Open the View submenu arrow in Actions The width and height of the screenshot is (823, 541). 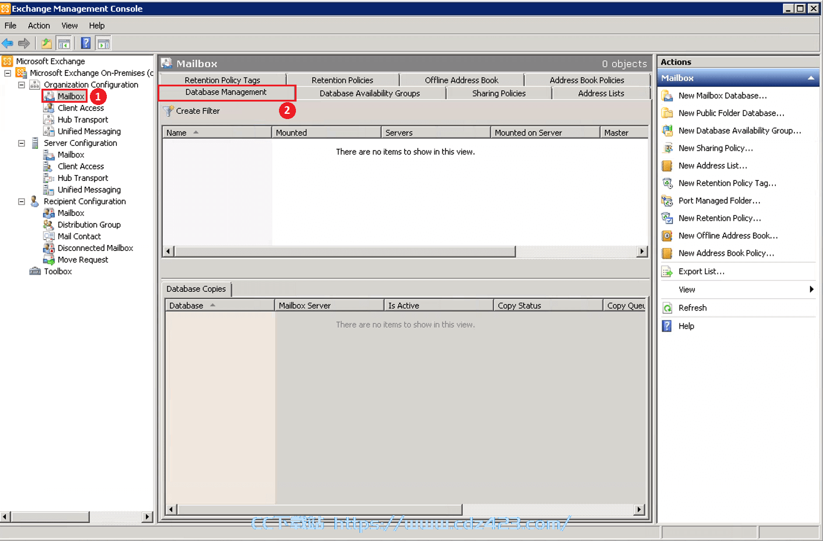tap(811, 289)
